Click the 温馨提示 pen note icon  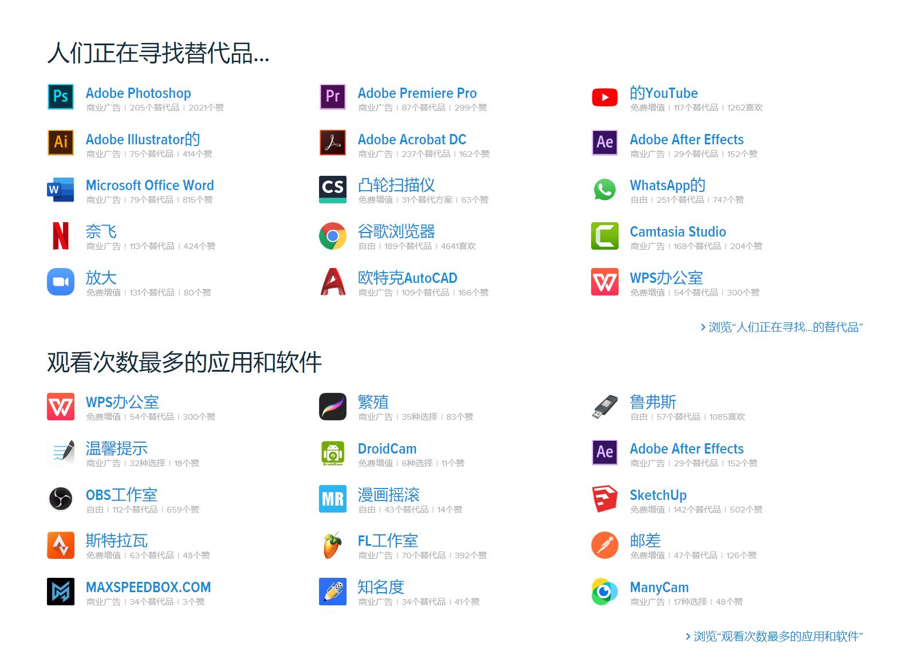coord(61,452)
